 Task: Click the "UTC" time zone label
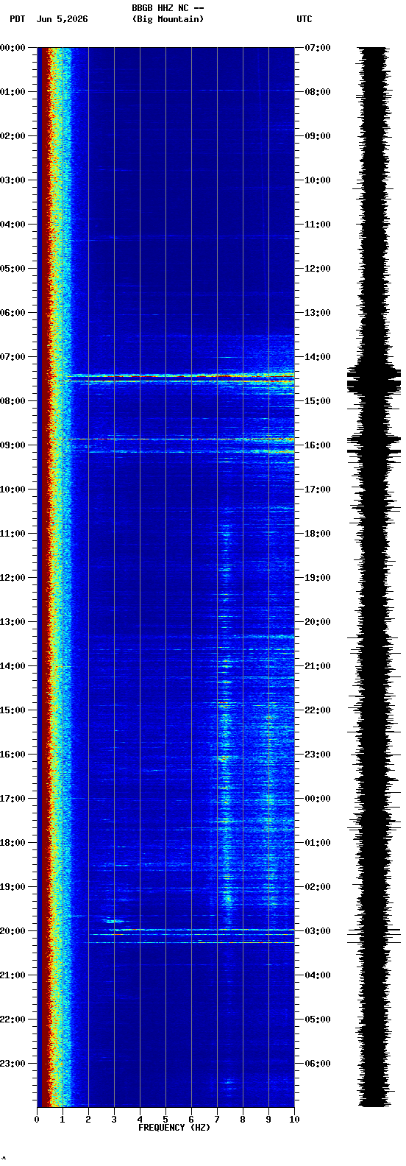pyautogui.click(x=304, y=19)
